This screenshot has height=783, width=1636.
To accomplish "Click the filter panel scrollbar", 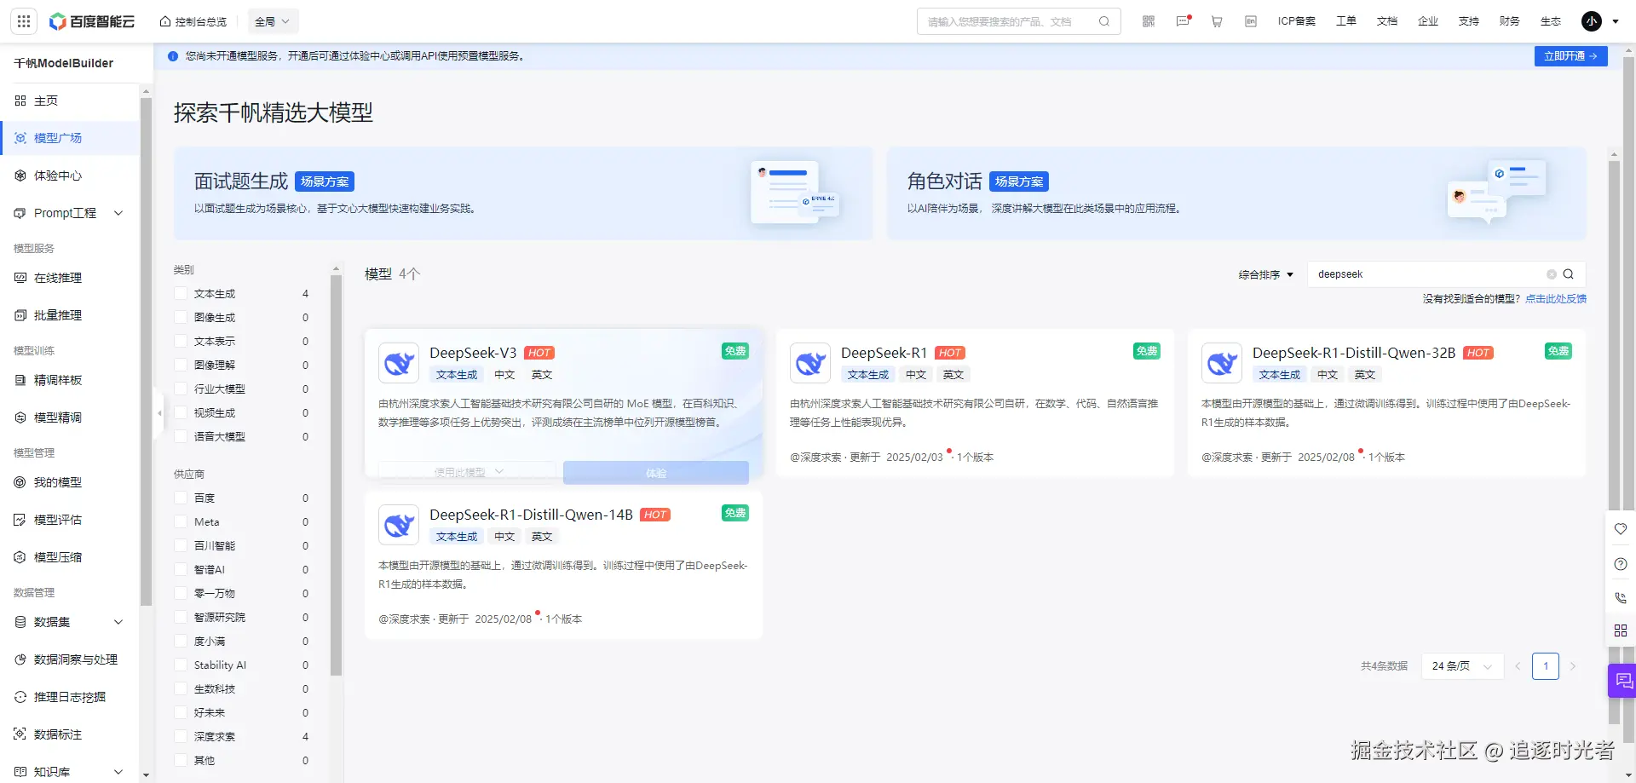I will click(336, 475).
